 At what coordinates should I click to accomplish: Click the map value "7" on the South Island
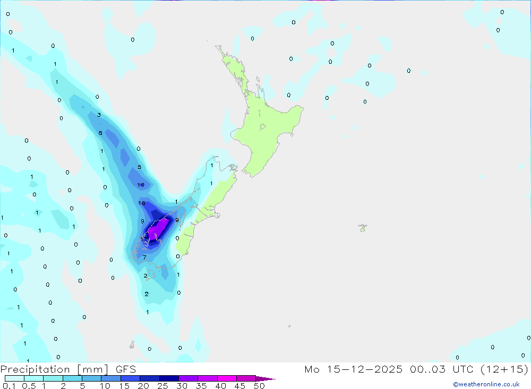144,257
